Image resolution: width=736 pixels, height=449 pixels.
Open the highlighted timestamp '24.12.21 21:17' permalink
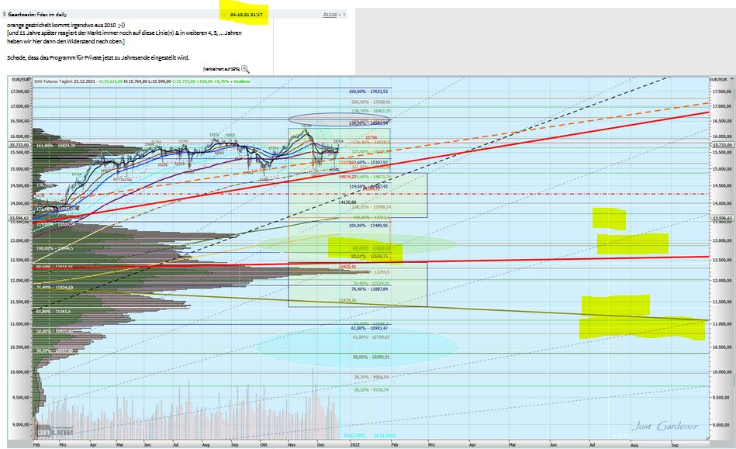coord(245,13)
